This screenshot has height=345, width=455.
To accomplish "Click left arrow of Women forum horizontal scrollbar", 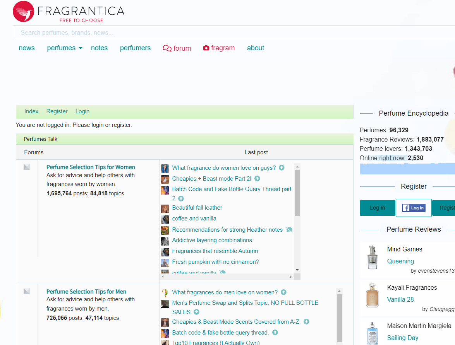I will coord(163,277).
